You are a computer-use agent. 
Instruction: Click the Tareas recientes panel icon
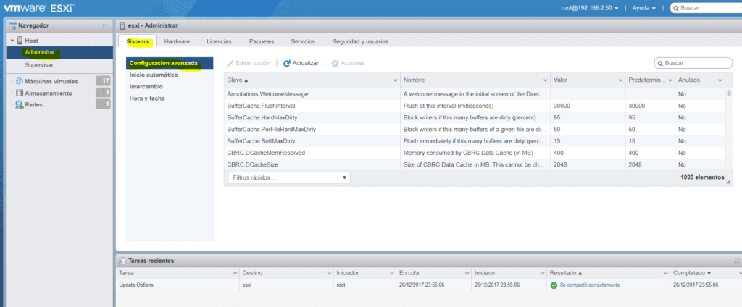122,261
